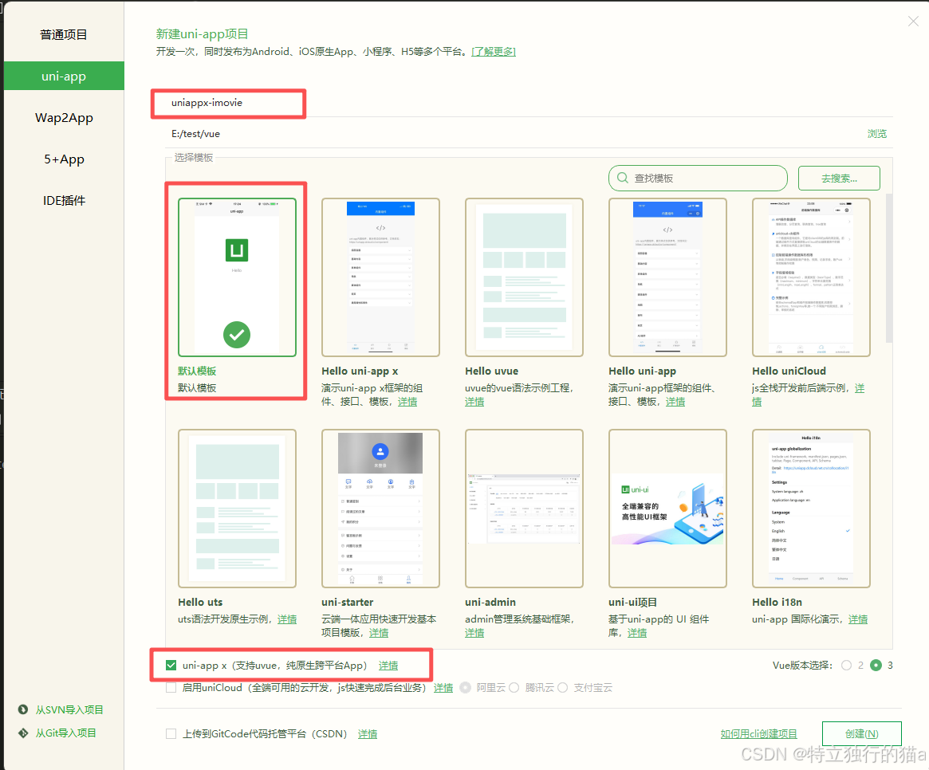Select the uni-ui项目 template thumbnail
Viewport: 929px width, 770px height.
click(667, 509)
